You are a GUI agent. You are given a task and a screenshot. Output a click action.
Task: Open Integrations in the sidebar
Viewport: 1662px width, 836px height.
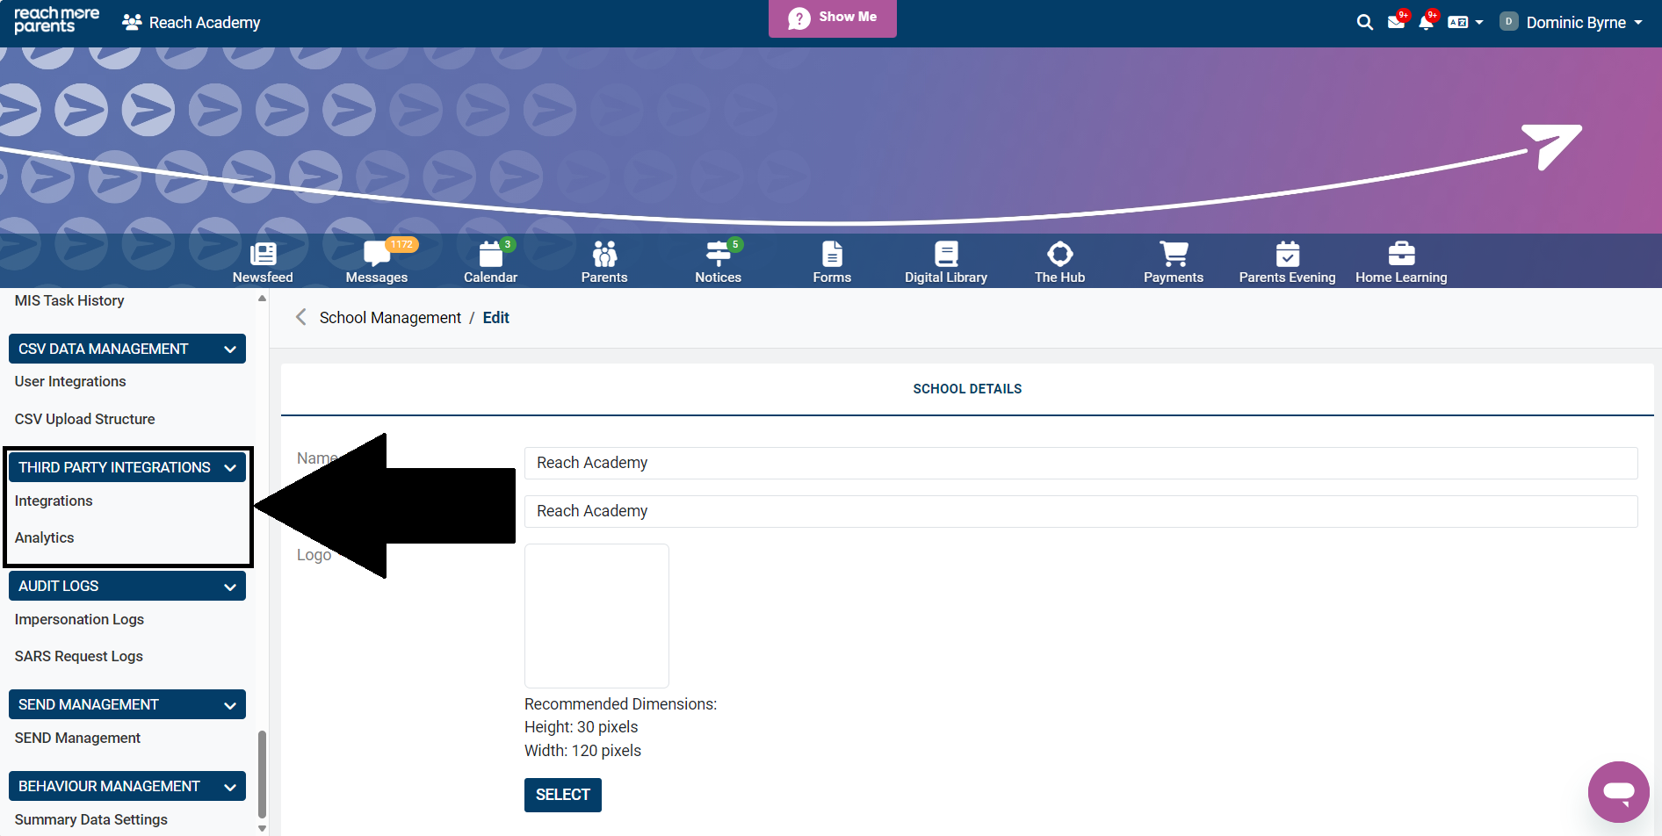[x=54, y=501]
